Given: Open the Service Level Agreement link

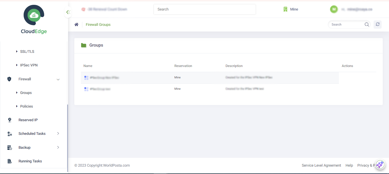Looking at the screenshot, I should (x=321, y=165).
